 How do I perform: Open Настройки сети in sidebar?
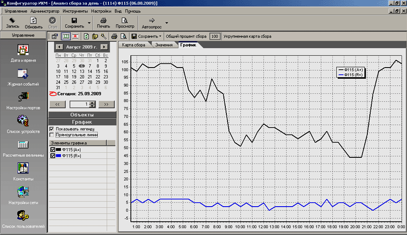(x=23, y=196)
